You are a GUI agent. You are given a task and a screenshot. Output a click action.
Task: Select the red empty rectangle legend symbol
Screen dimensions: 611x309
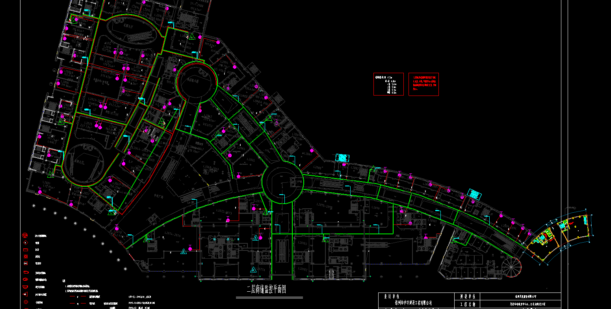(26, 250)
